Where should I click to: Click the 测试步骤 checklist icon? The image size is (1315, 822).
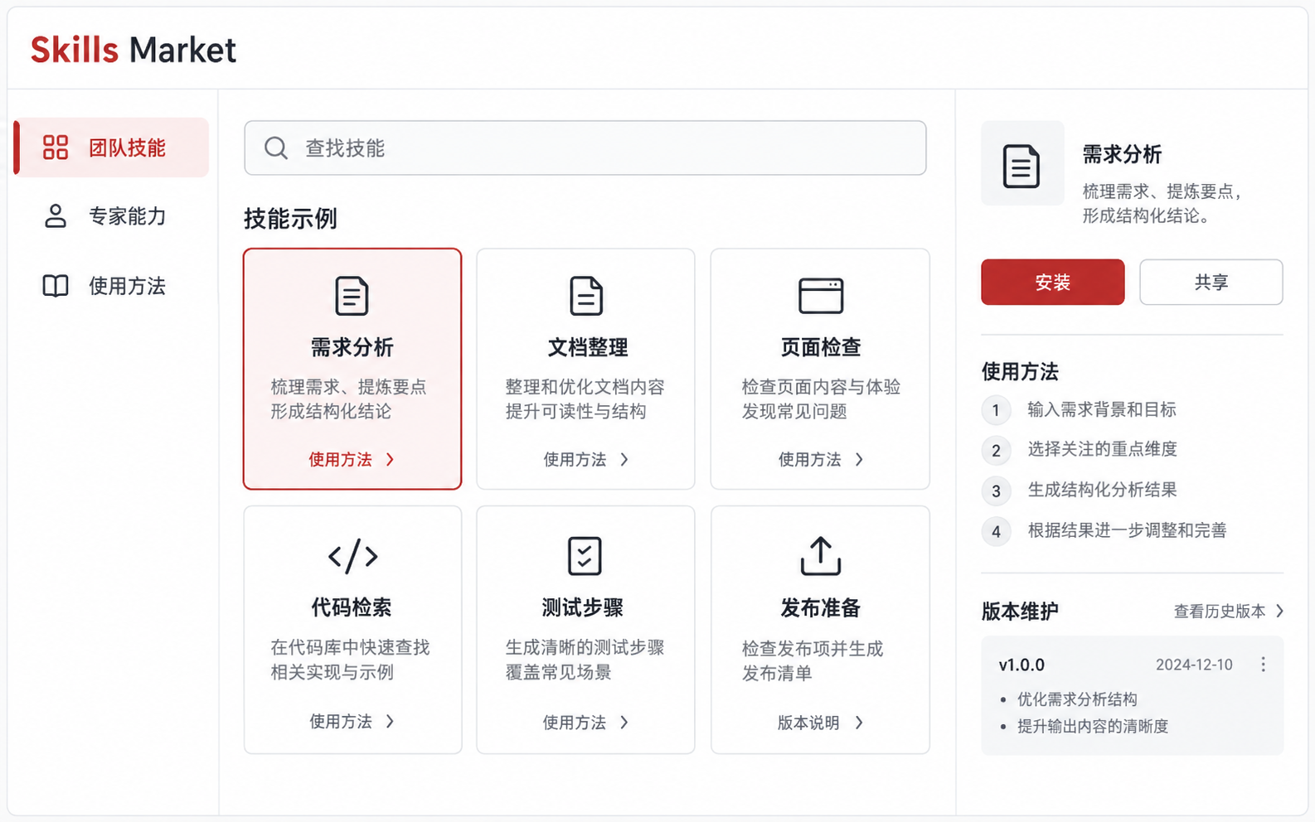point(585,556)
